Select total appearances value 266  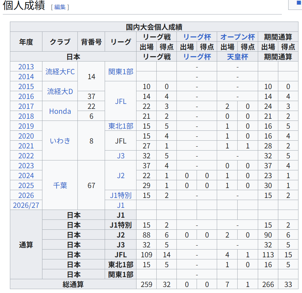(268, 284)
